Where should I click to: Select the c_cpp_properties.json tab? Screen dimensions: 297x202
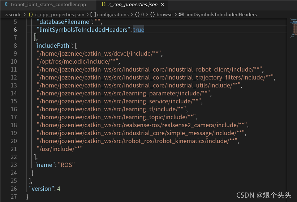tap(133, 5)
